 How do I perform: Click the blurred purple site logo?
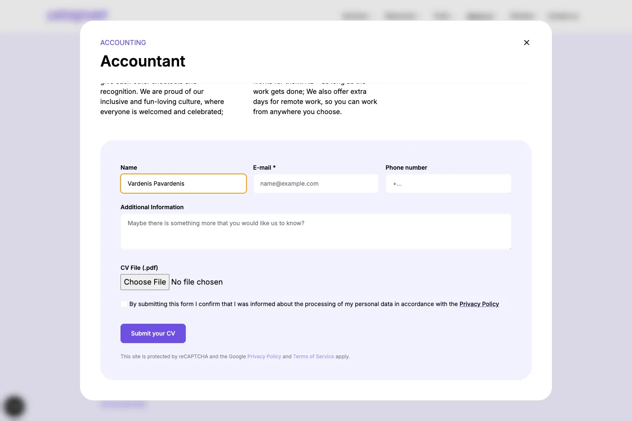pos(78,16)
